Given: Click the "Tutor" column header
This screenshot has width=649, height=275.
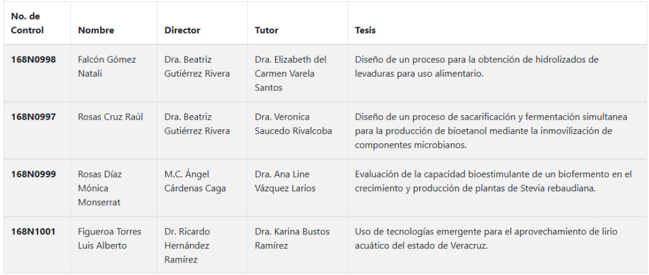Looking at the screenshot, I should pos(266,30).
